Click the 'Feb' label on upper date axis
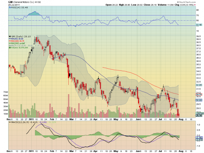Screen dimensions: 204x153 [52, 119]
